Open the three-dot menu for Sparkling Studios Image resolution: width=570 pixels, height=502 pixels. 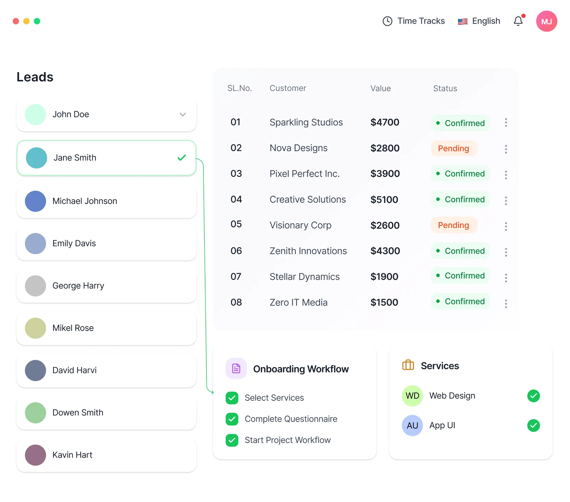coord(506,122)
